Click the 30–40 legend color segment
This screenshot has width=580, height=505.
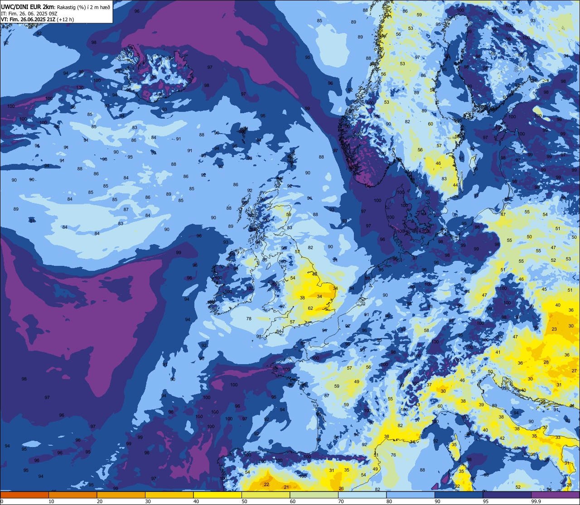[169, 495]
